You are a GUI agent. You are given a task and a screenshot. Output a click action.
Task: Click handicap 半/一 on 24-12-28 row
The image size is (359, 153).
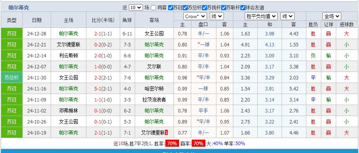203,34
